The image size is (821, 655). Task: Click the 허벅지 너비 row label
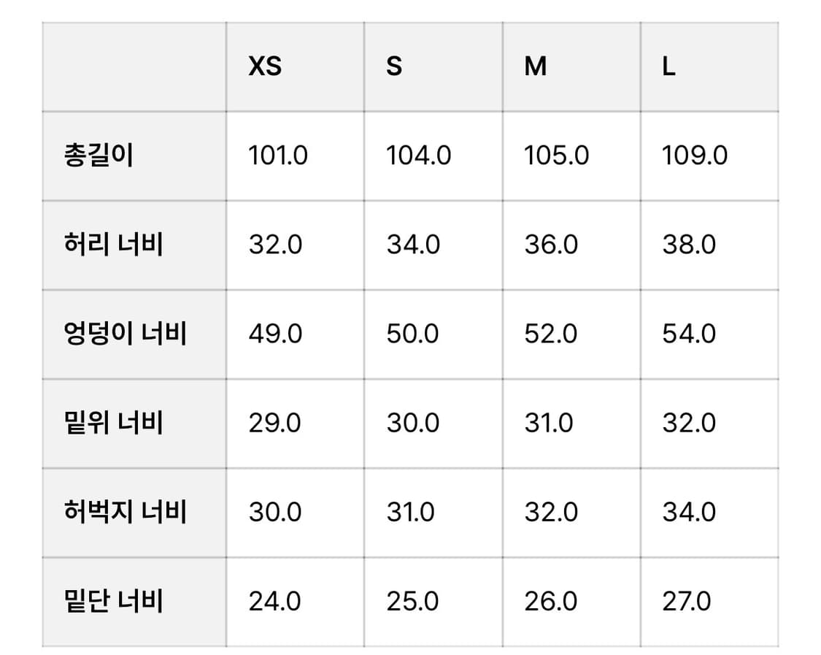point(126,512)
